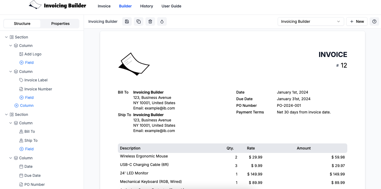381x189 pixels.
Task: Switch to the Properties tab
Action: (x=60, y=24)
